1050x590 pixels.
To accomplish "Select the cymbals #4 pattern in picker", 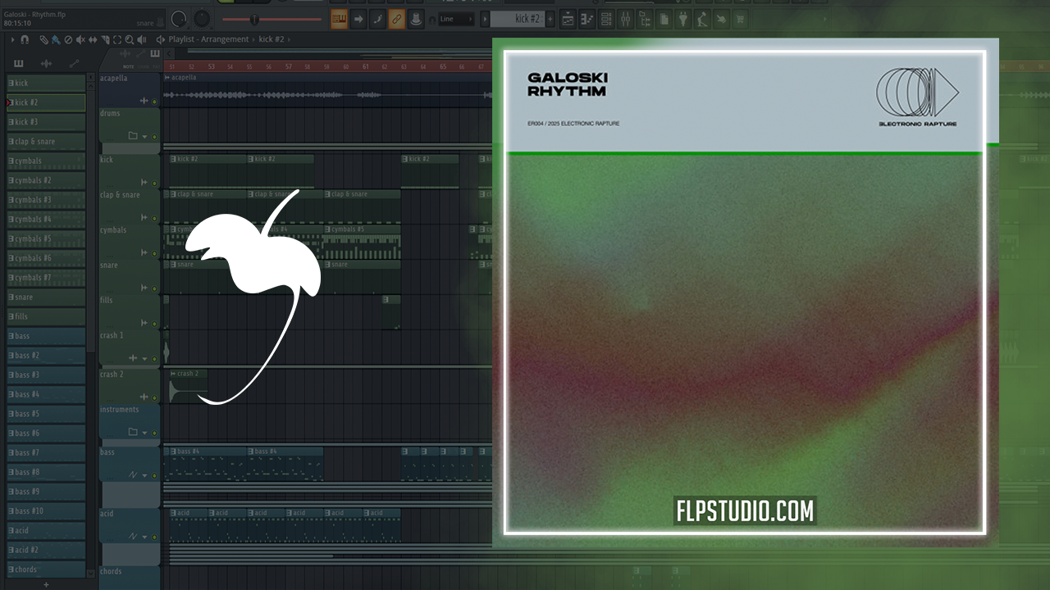I will pos(46,220).
